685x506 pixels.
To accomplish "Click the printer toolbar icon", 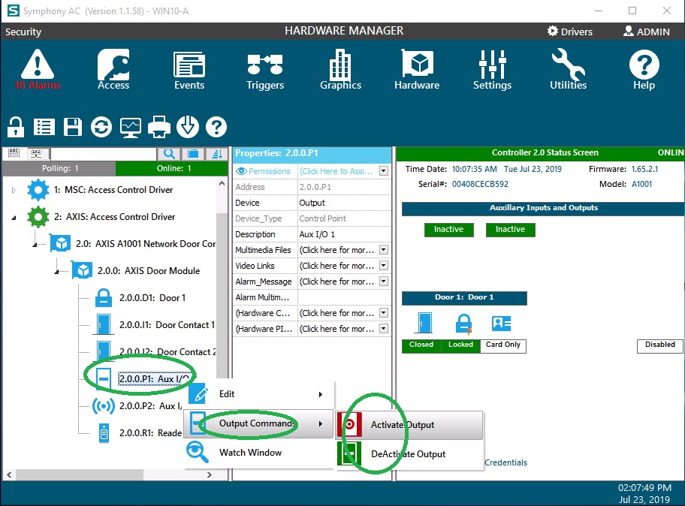I will [x=159, y=127].
